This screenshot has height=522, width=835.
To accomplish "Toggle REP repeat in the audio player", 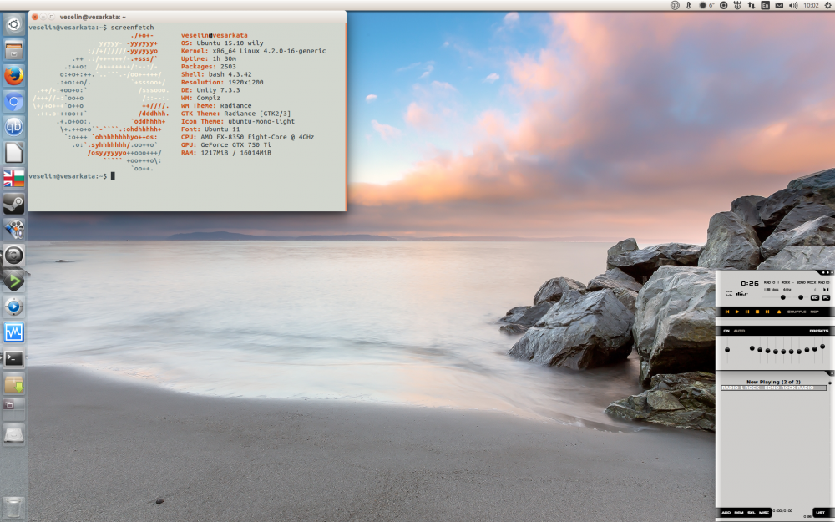I will [x=814, y=312].
